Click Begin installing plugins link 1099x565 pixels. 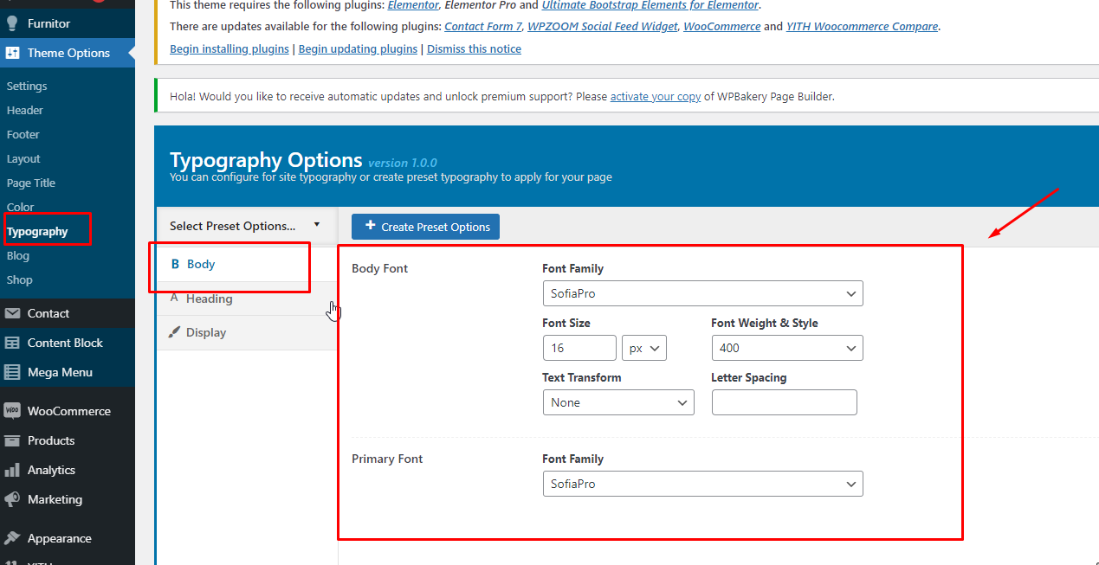point(229,49)
